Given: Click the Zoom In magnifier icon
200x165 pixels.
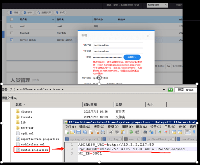Looking at the screenshot, I should point(159,132).
